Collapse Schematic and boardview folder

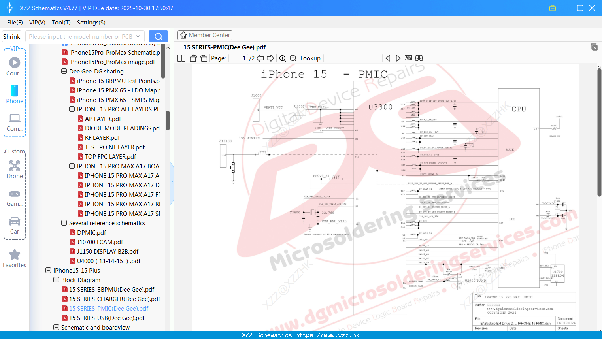tap(56, 328)
